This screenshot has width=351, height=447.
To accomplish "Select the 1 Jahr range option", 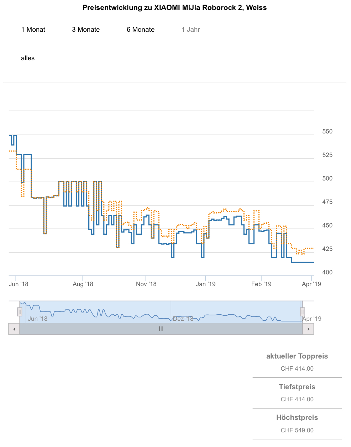I will (191, 30).
